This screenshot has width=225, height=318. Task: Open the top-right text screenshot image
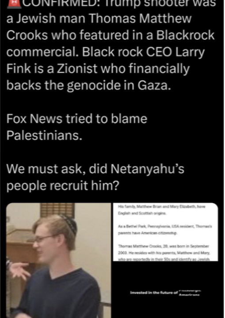165,232
